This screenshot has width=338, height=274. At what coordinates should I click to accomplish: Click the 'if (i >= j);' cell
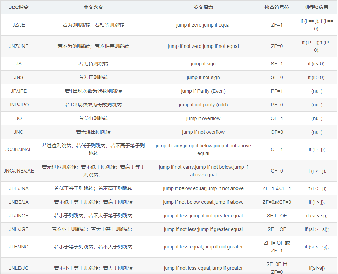pyautogui.click(x=317, y=171)
